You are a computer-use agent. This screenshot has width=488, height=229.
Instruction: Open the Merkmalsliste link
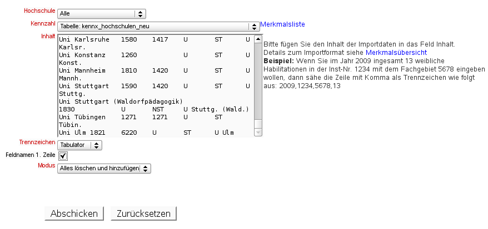point(282,24)
